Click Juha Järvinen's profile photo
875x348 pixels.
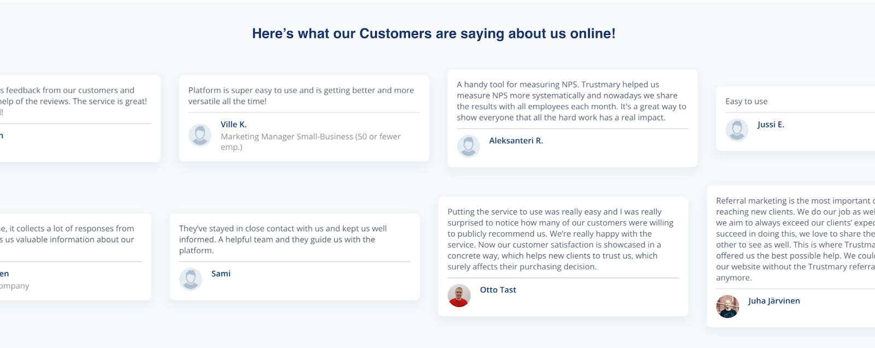(x=727, y=306)
